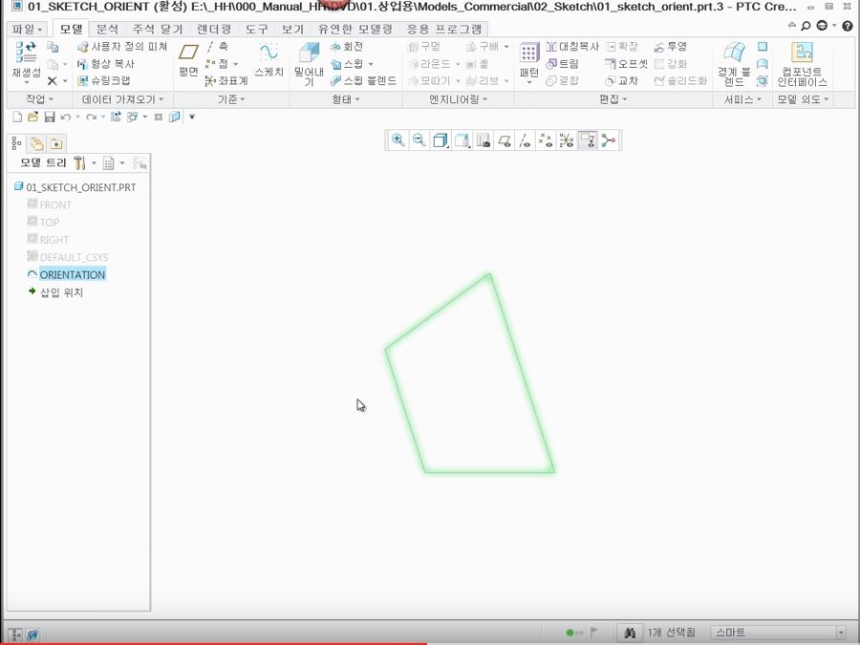Open the display style cube icon
This screenshot has width=860, height=645.
click(441, 140)
